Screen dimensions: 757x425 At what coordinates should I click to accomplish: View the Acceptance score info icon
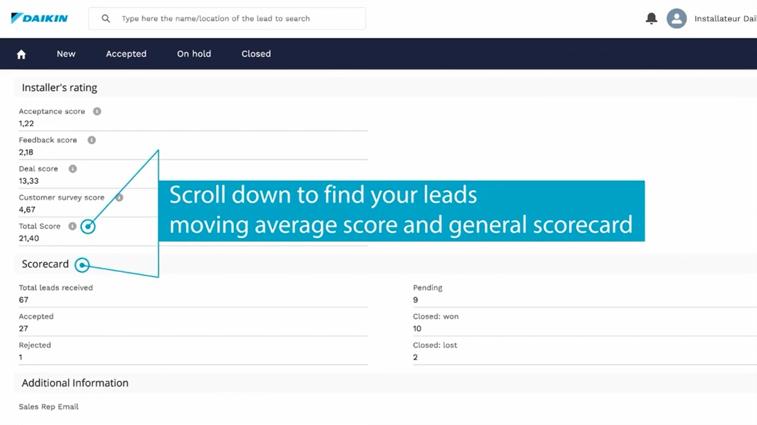click(x=97, y=111)
